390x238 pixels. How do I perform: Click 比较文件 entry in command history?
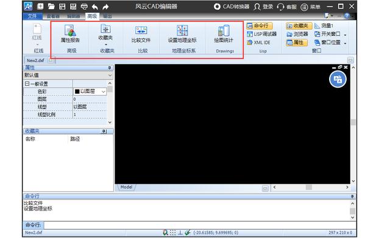pos(33,203)
